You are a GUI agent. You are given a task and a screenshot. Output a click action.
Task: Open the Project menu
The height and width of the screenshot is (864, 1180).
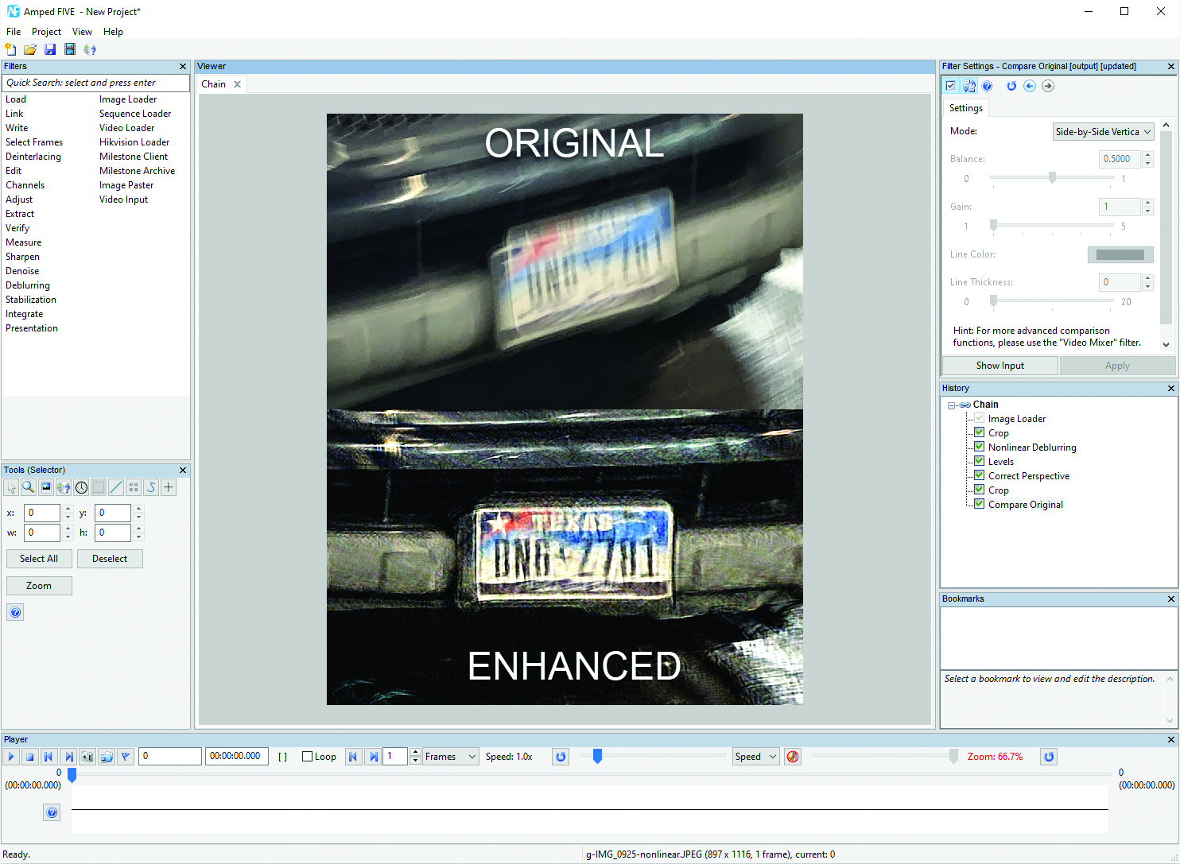tap(46, 32)
